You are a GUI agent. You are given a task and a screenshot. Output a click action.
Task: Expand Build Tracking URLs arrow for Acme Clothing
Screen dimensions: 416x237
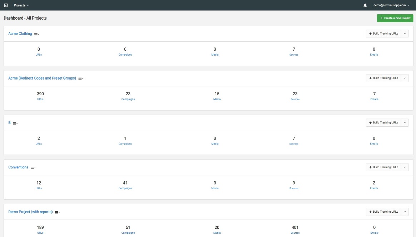405,34
